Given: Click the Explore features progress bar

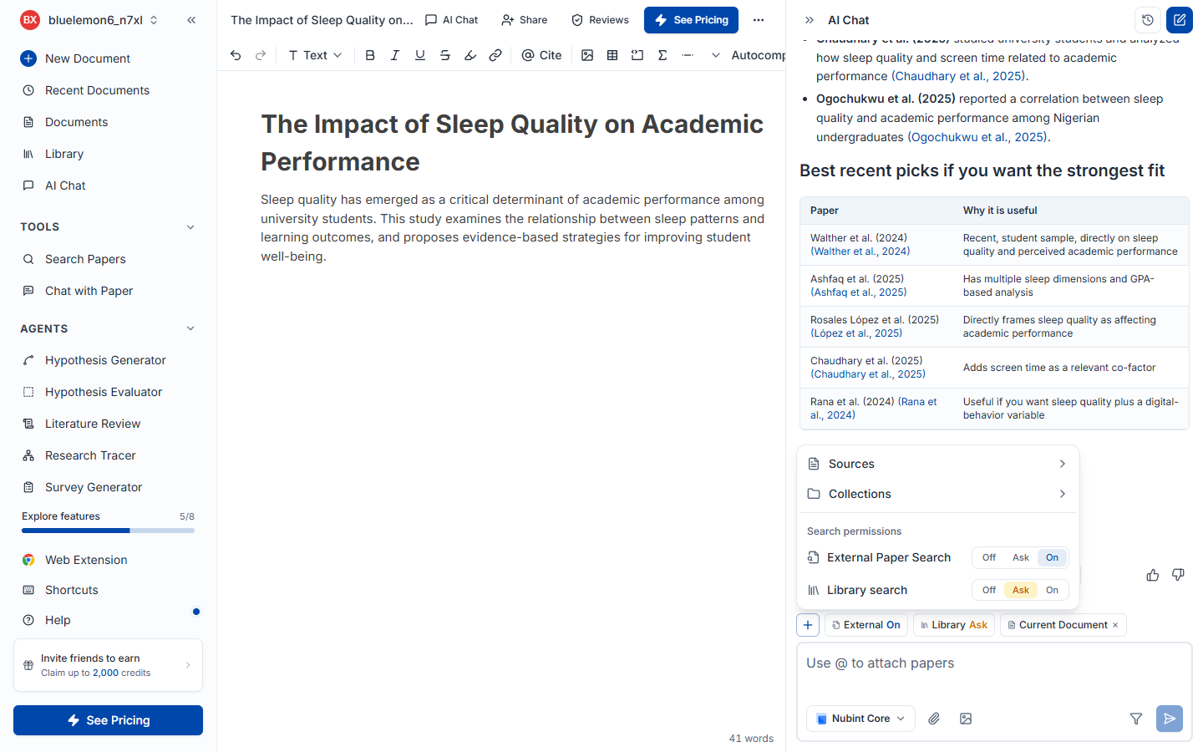Looking at the screenshot, I should [x=108, y=531].
